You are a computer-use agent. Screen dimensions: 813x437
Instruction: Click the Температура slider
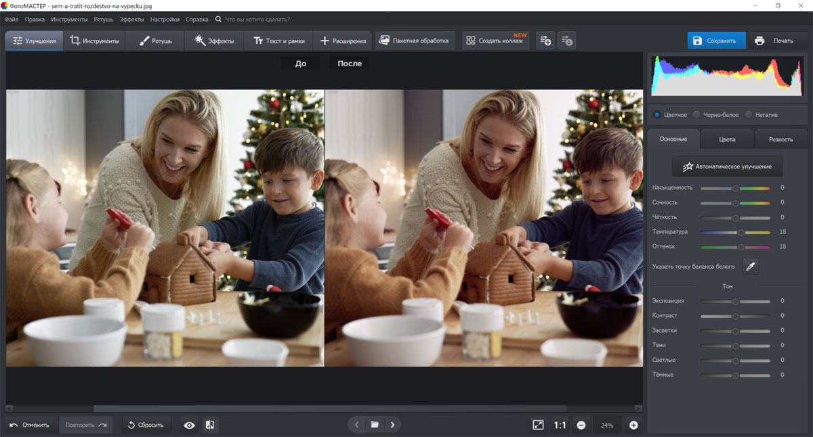[735, 232]
